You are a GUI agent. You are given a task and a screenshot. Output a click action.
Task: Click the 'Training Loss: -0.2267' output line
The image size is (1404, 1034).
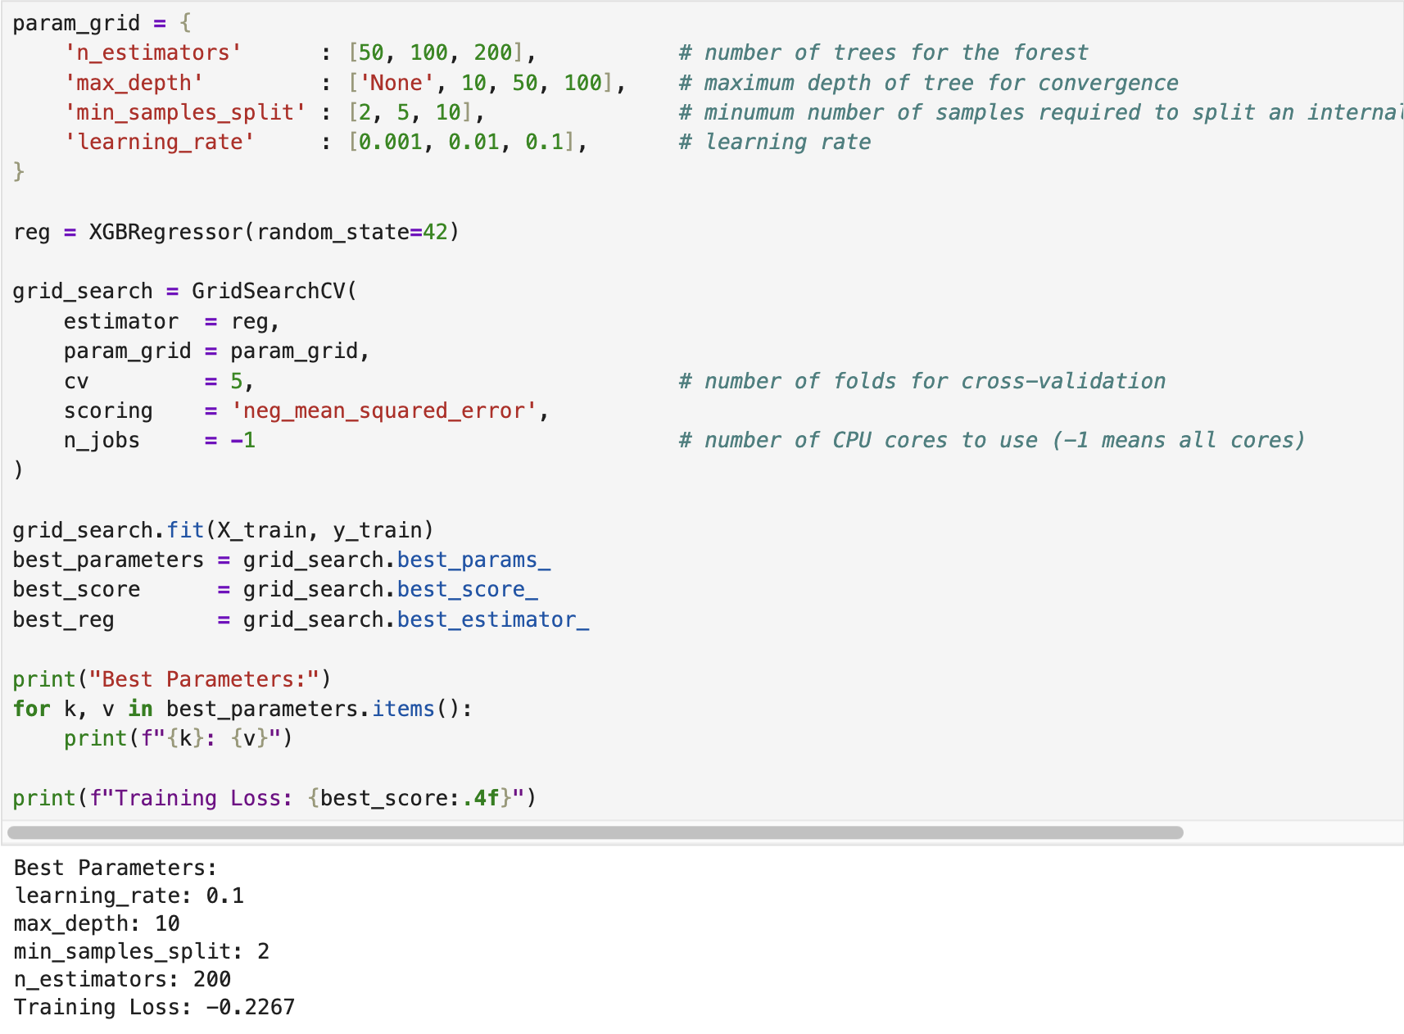[154, 1008]
